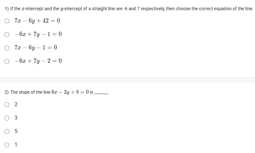Click the answer label 3 in question 2
255x153 pixels.
click(16, 118)
